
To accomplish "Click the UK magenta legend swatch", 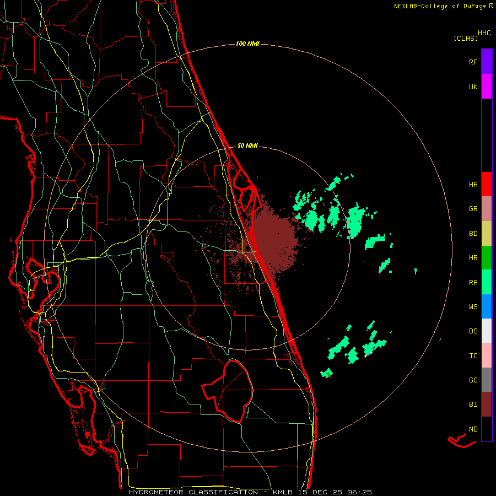I will point(487,87).
